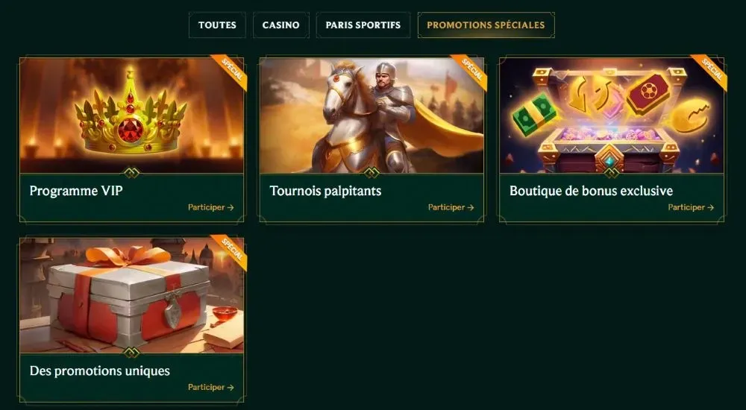
Task: Click the Spécial ribbon on gift box card
Action: pyautogui.click(x=232, y=249)
